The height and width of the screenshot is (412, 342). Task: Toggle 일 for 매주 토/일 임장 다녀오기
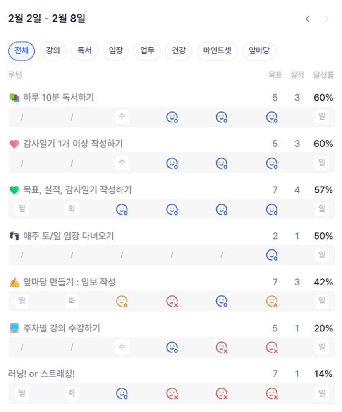pyautogui.click(x=321, y=255)
